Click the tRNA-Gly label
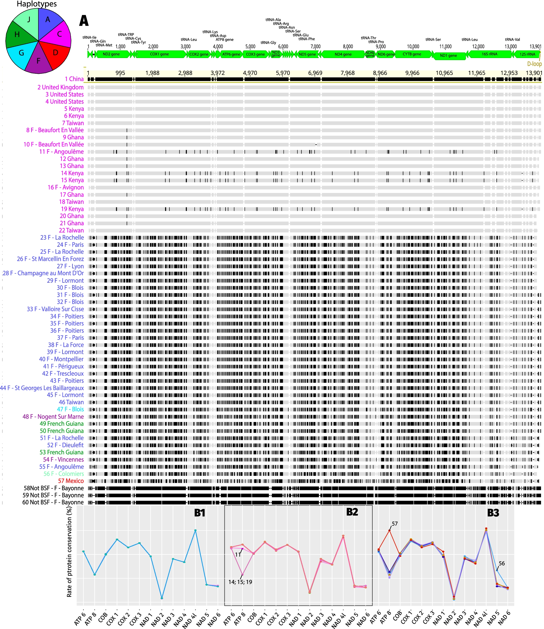This screenshot has width=544, height=629. point(268,43)
